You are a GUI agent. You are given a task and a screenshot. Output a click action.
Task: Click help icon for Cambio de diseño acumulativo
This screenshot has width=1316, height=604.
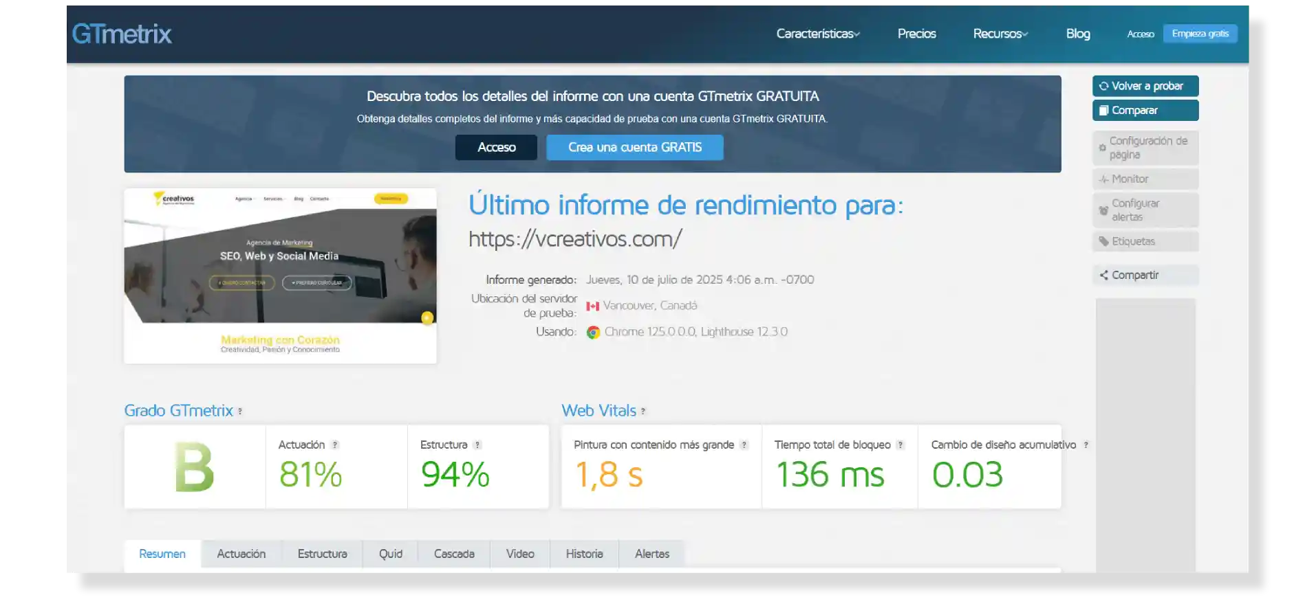tap(1086, 445)
